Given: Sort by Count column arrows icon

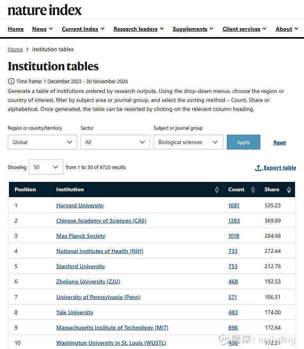Looking at the screenshot, I should (x=253, y=190).
